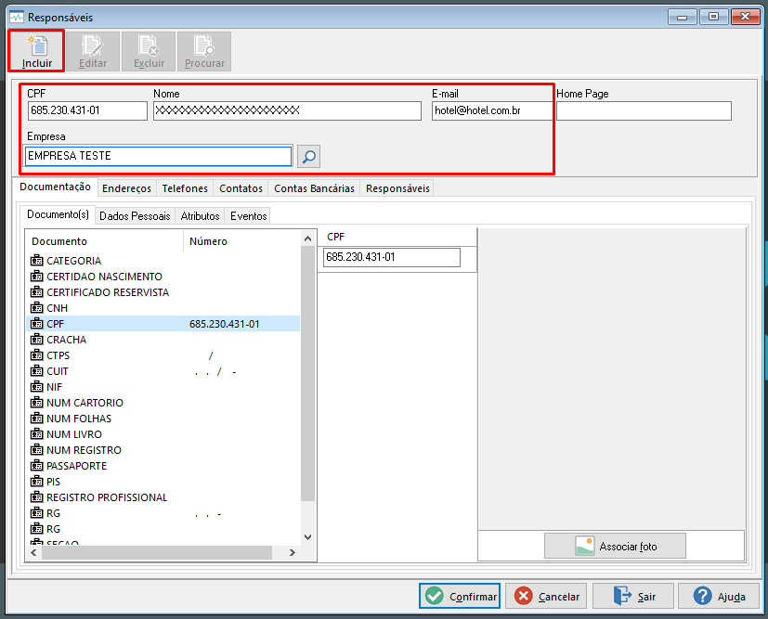Select the CTPS row in document list
This screenshot has height=619, width=768.
click(163, 355)
